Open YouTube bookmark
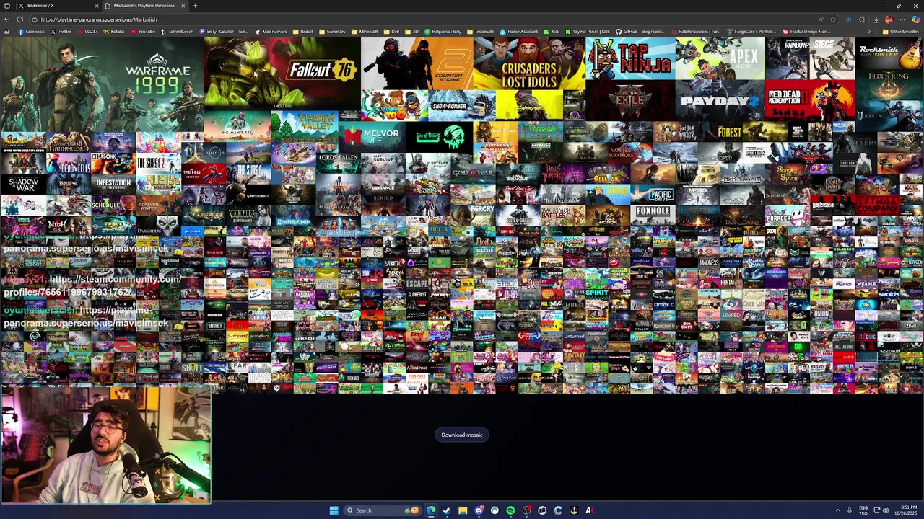 [x=143, y=32]
